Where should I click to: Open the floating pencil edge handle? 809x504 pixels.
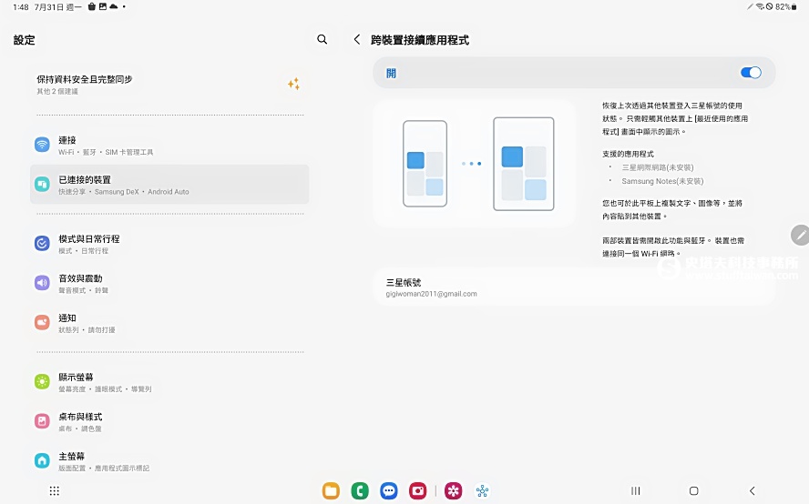tap(800, 235)
